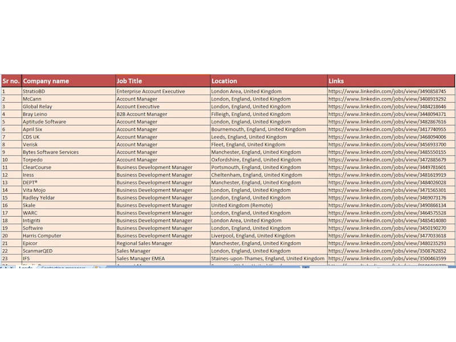Click the 'DEPT®' company cell
This screenshot has height=342, width=456.
[x=68, y=182]
